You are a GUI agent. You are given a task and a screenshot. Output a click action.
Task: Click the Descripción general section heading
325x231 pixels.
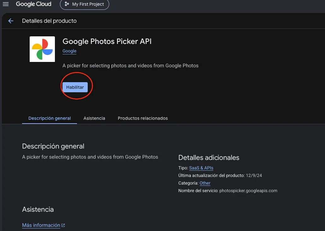[53, 146]
